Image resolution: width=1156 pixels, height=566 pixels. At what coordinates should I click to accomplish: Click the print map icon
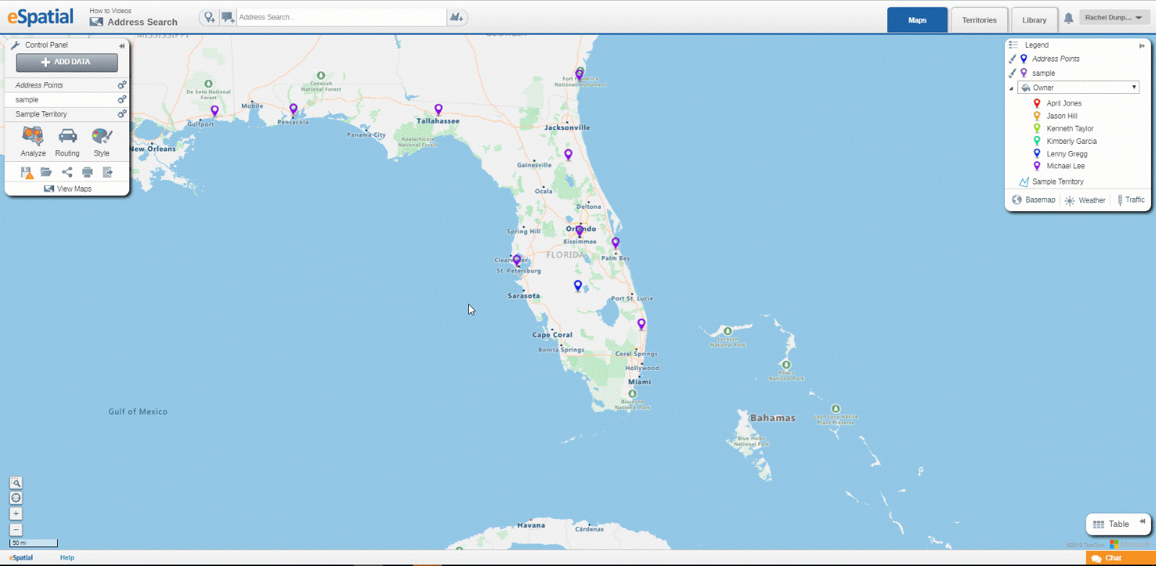(x=87, y=172)
